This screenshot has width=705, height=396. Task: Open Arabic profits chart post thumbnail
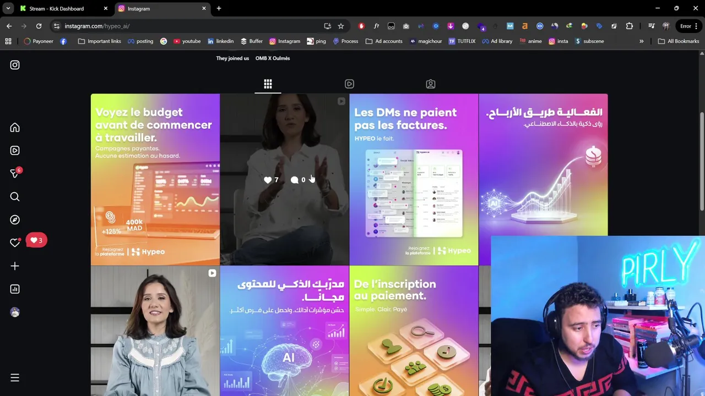(543, 165)
